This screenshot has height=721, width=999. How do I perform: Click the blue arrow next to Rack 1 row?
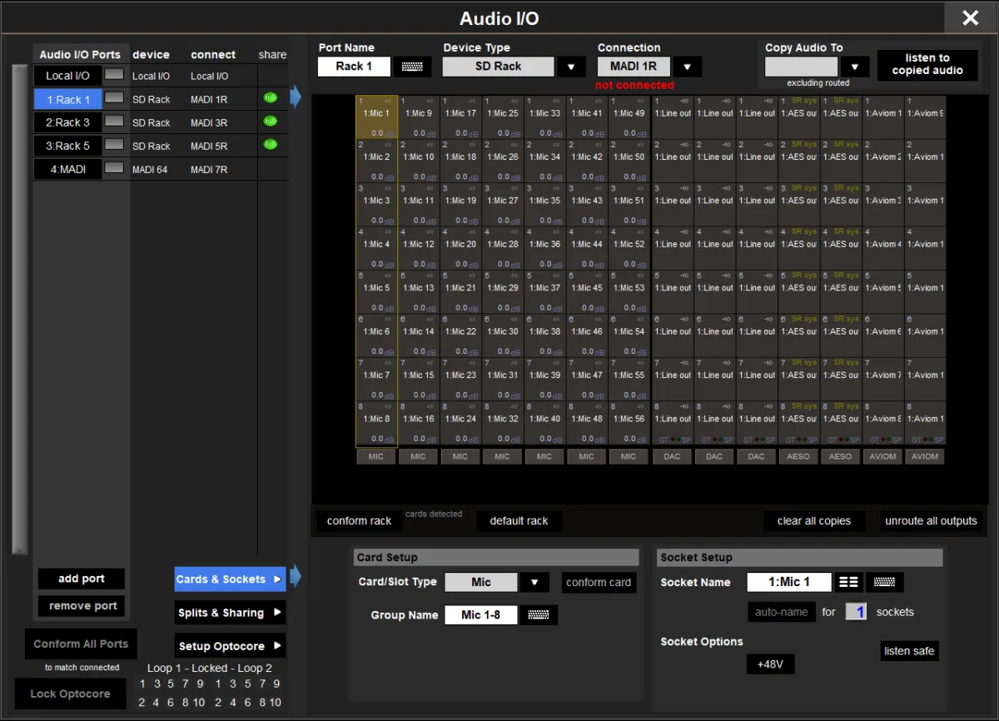pos(296,97)
